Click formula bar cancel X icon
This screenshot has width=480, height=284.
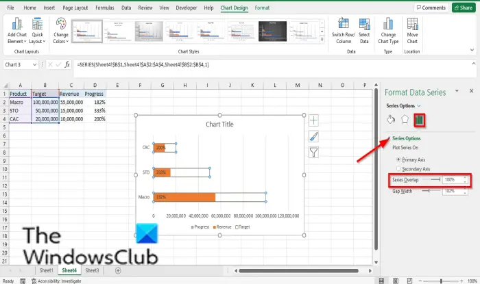[50, 64]
